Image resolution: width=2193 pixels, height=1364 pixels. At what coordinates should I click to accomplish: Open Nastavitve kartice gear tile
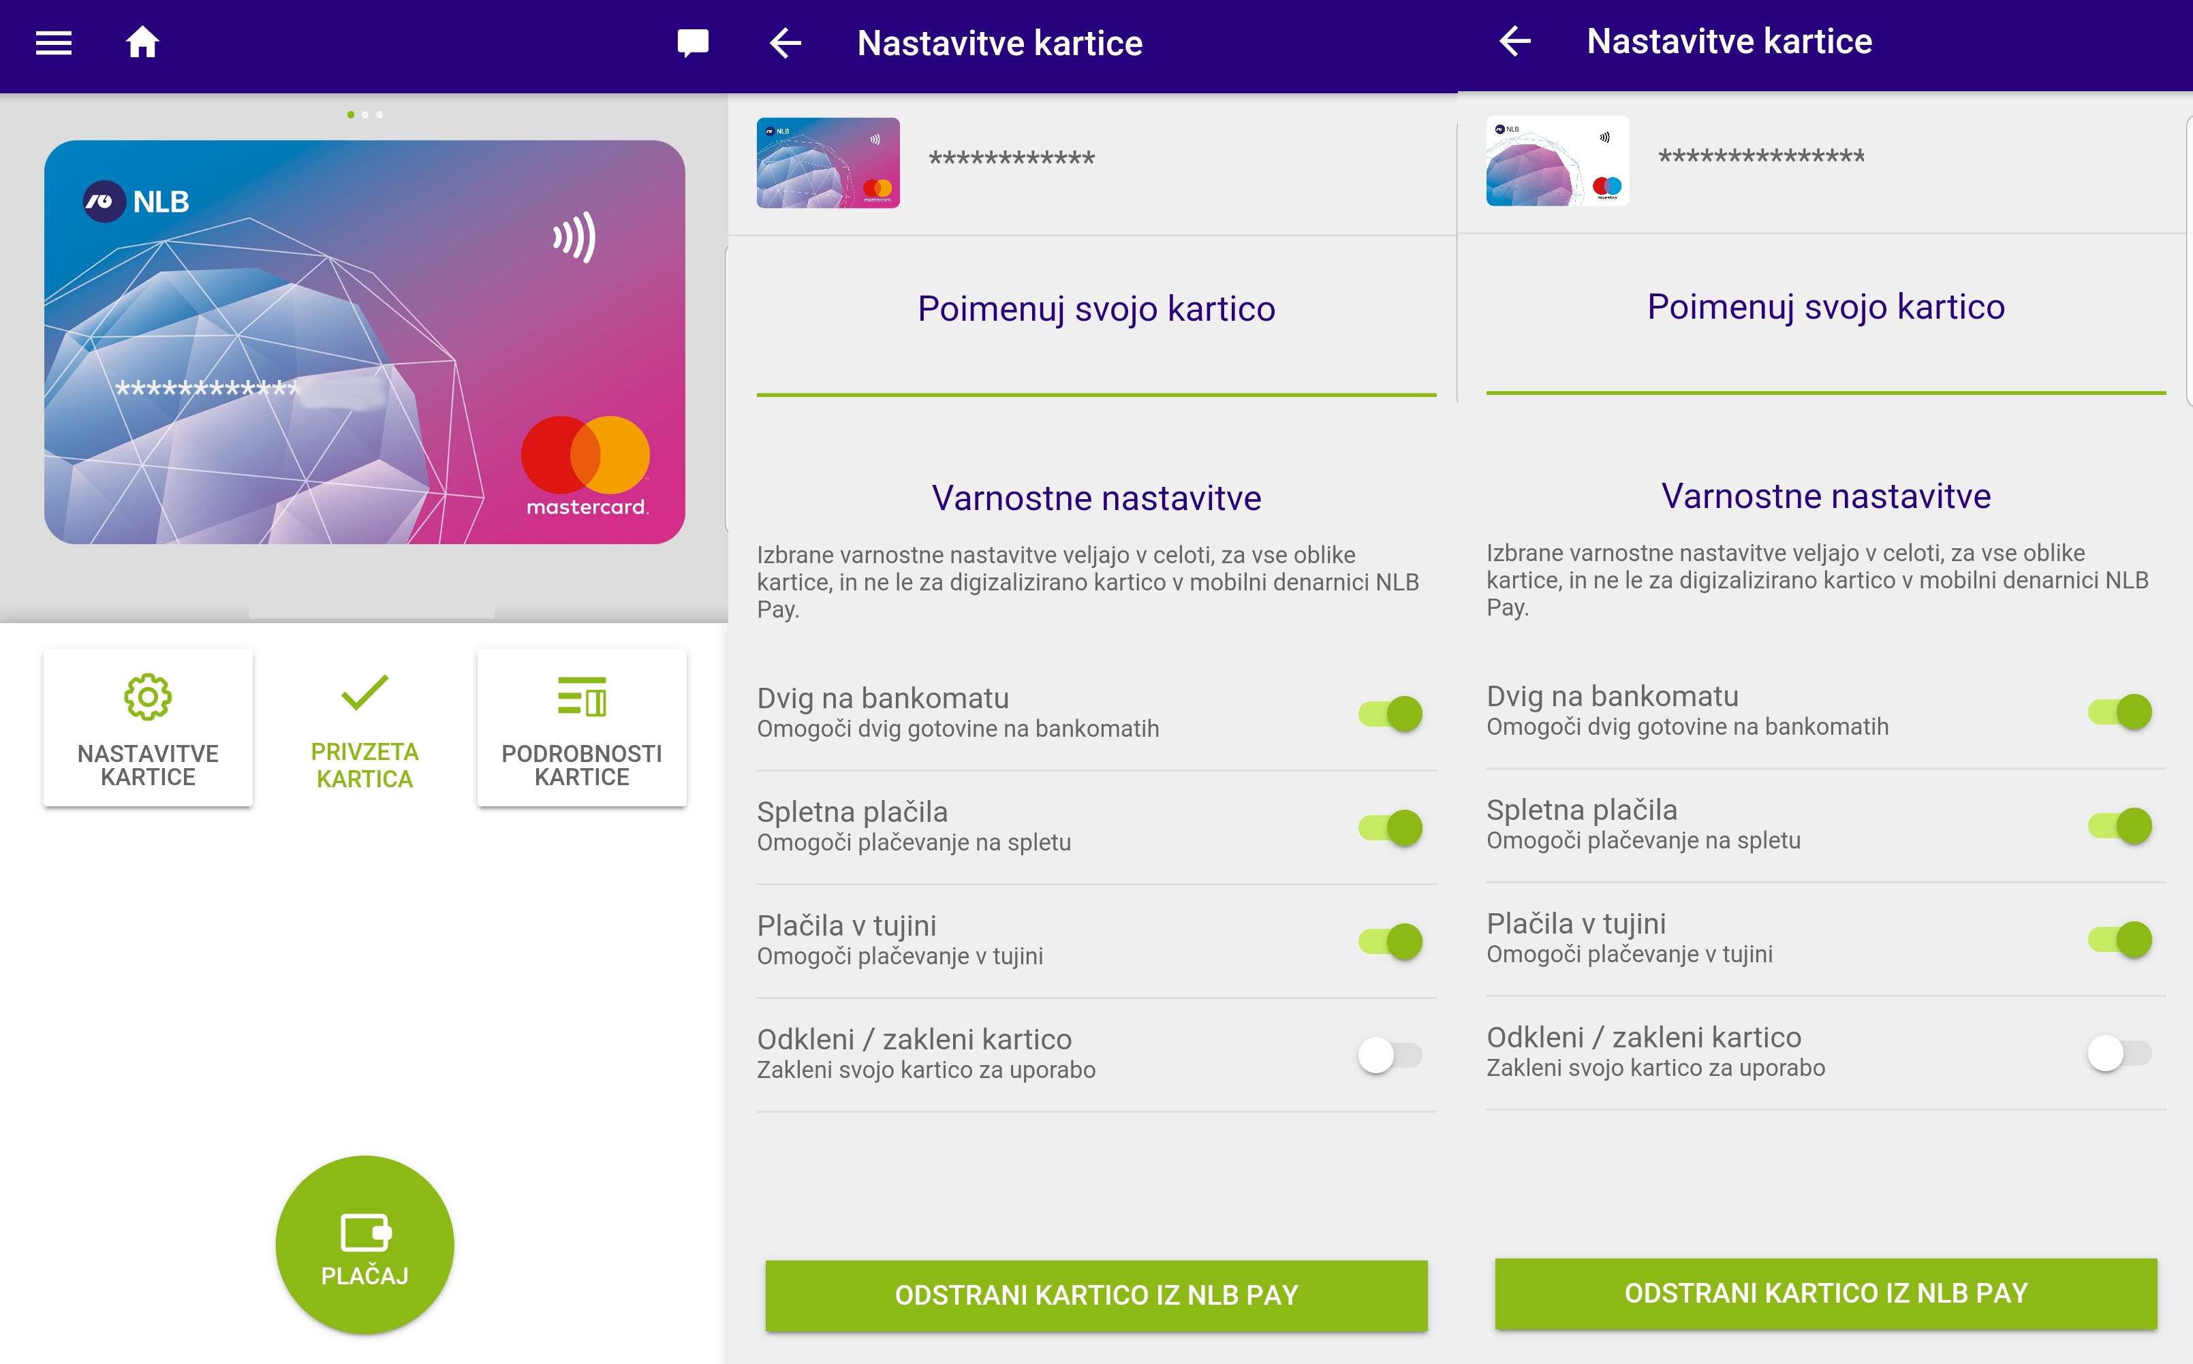(x=148, y=727)
